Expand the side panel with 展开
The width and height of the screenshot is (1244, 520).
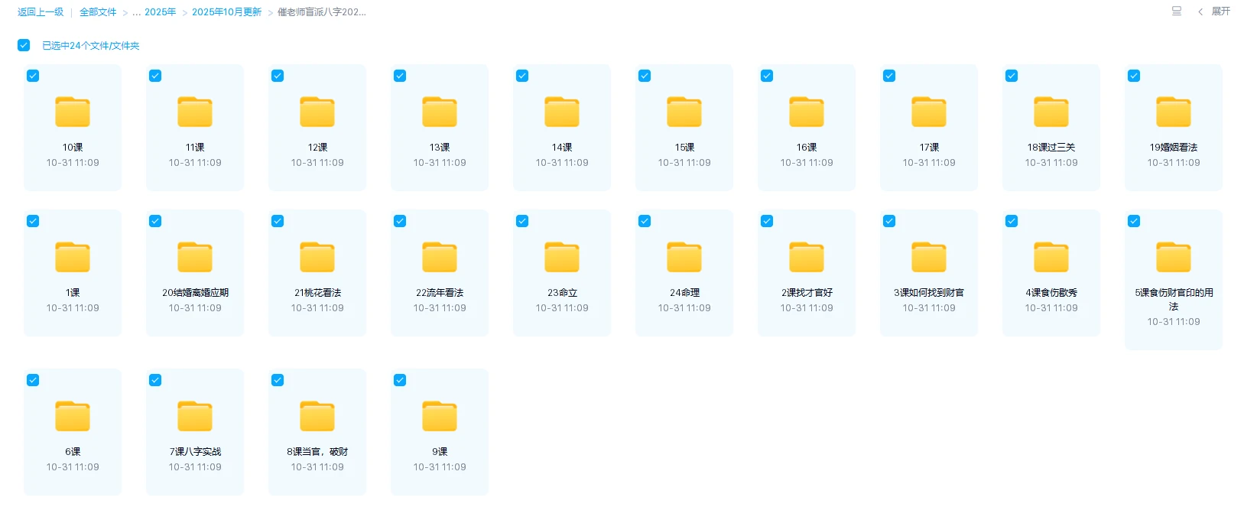coord(1215,11)
